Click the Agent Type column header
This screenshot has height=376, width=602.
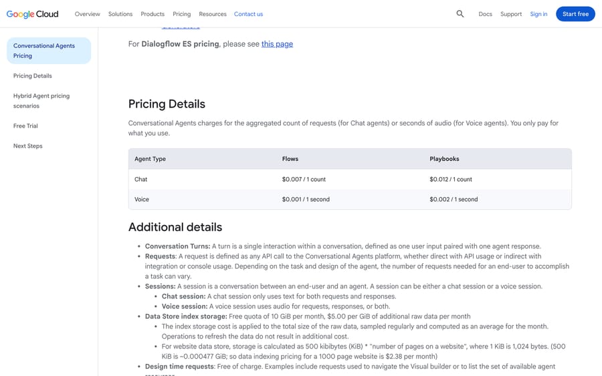(x=150, y=159)
